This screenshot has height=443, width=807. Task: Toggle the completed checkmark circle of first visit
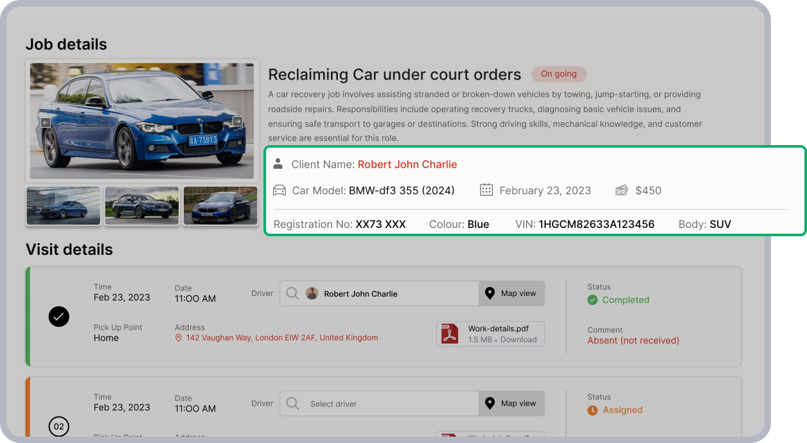click(x=59, y=316)
